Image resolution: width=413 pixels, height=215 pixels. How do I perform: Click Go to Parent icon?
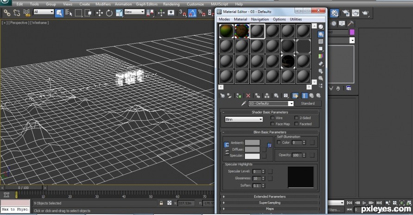[312, 95]
